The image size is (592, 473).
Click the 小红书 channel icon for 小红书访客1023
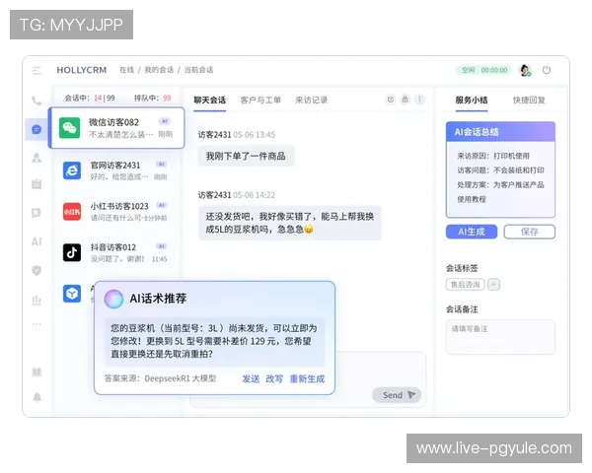coord(72,212)
